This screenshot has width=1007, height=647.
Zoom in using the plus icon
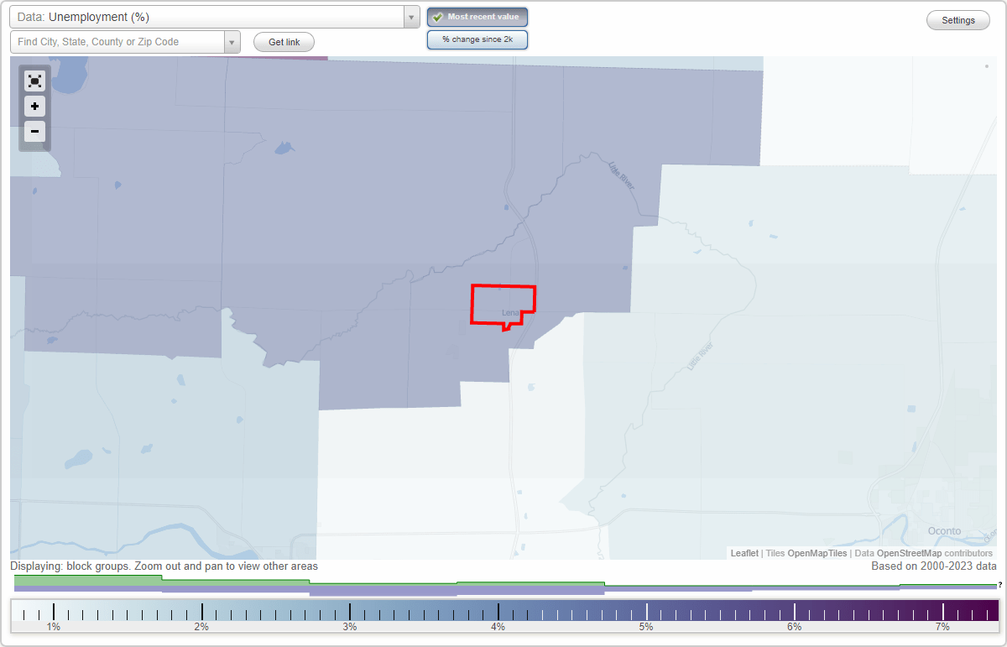pos(34,107)
